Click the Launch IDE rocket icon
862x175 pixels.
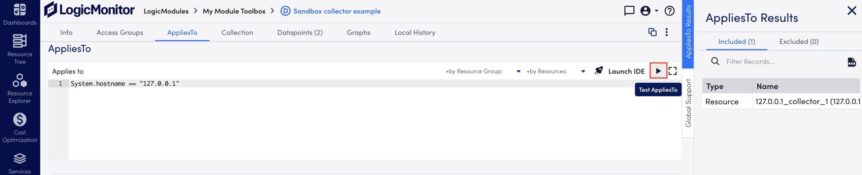tap(599, 71)
